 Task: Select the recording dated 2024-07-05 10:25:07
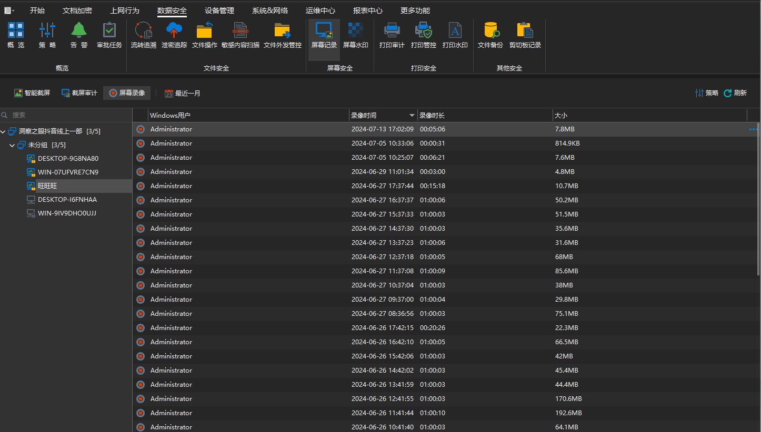(x=444, y=158)
